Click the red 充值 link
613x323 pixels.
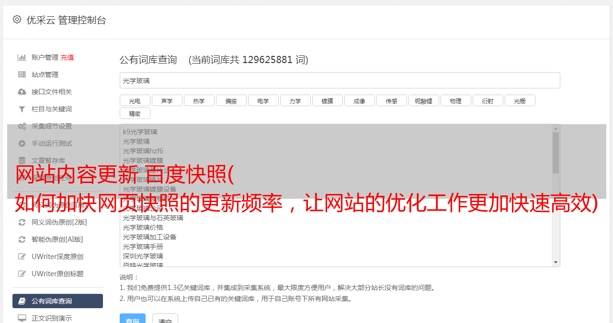(67, 57)
